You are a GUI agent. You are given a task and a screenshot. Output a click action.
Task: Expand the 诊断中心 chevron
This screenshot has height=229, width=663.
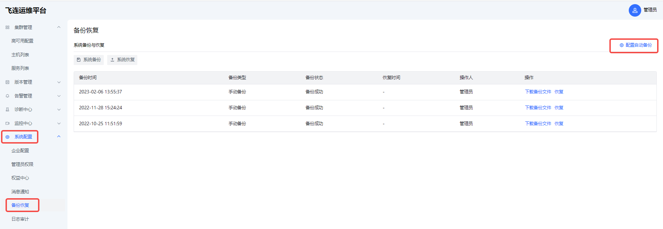point(59,110)
